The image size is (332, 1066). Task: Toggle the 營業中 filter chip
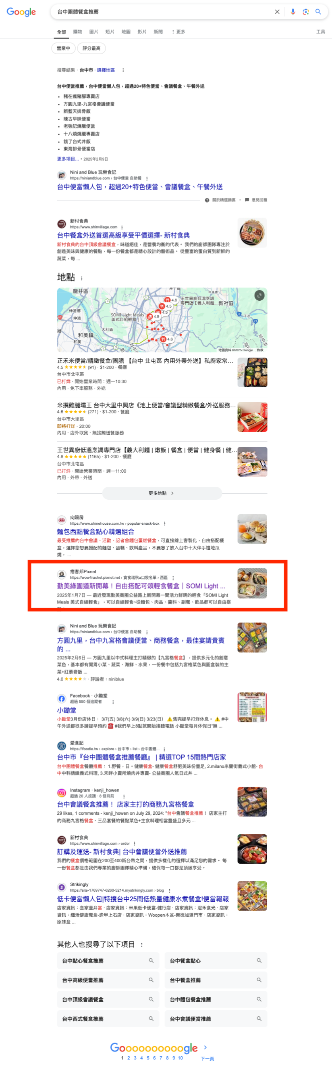point(64,48)
